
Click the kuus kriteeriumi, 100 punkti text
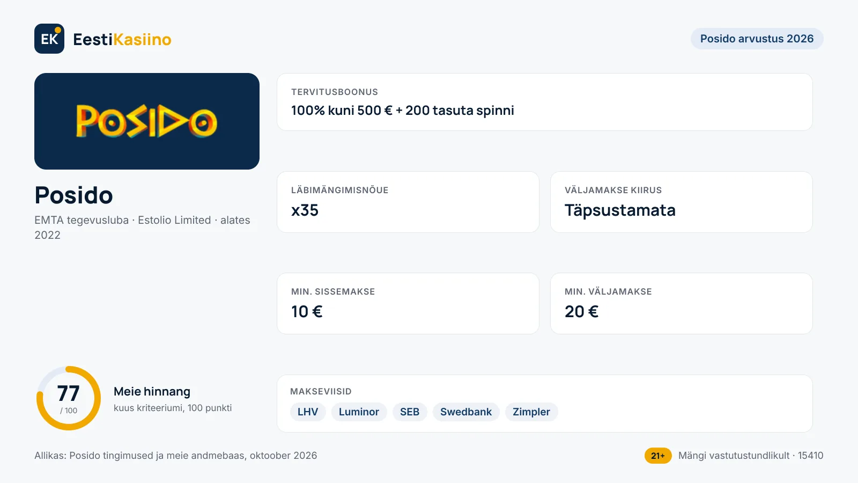[x=173, y=408]
